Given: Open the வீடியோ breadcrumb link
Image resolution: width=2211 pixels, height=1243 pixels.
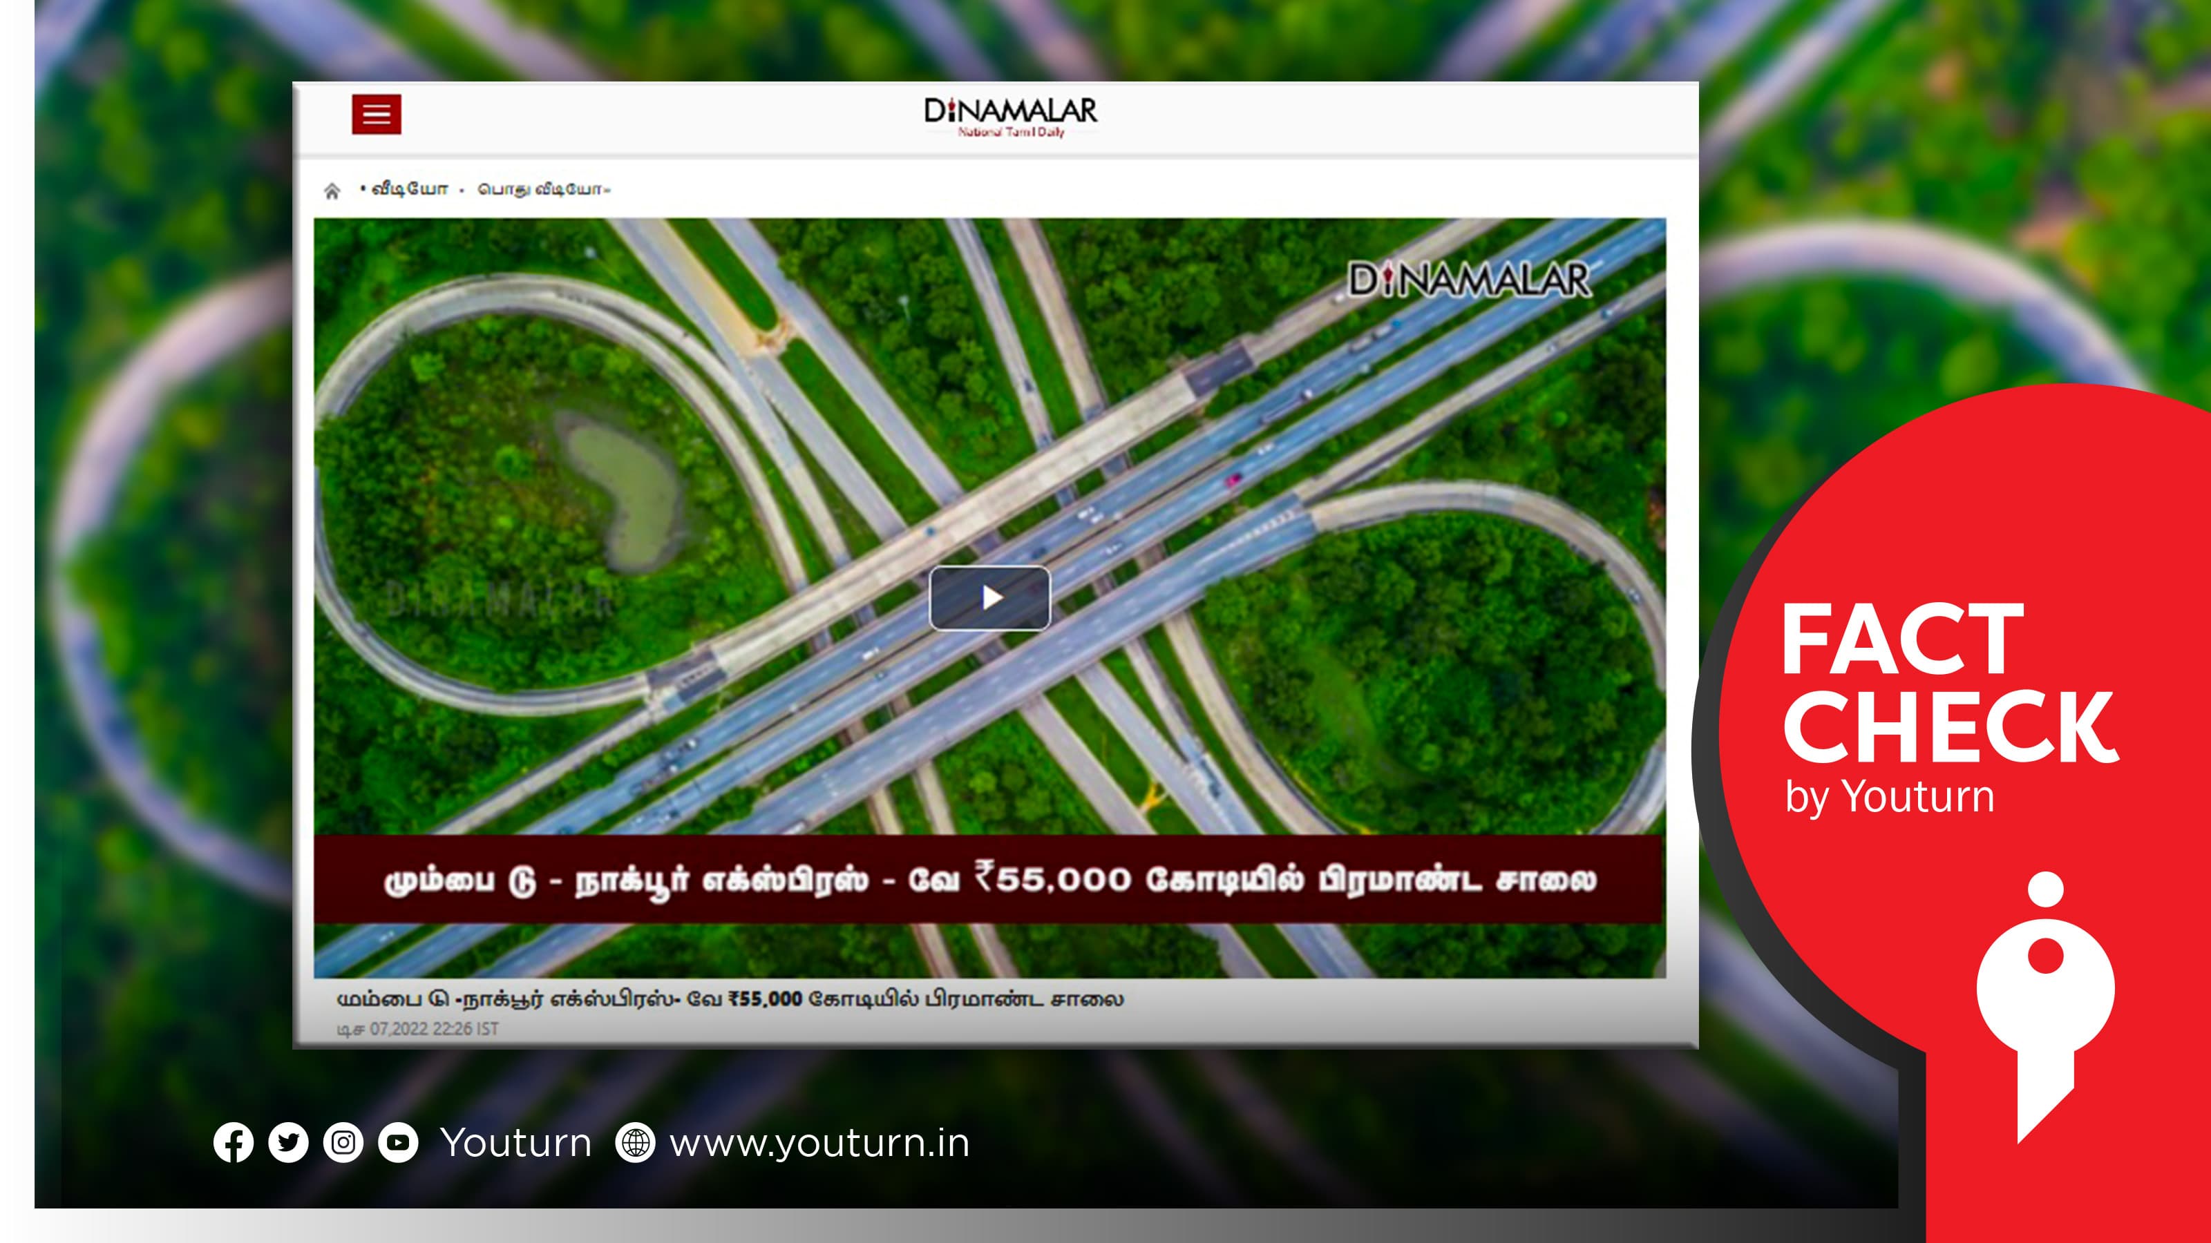Looking at the screenshot, I should pos(410,189).
